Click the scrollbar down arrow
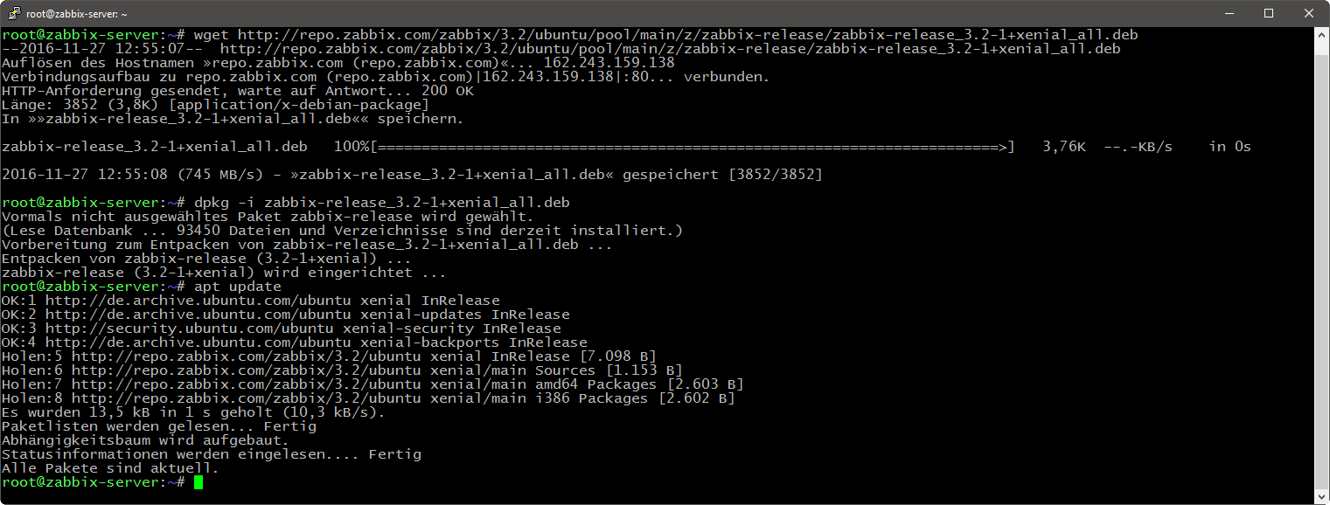The width and height of the screenshot is (1330, 505). point(1320,496)
